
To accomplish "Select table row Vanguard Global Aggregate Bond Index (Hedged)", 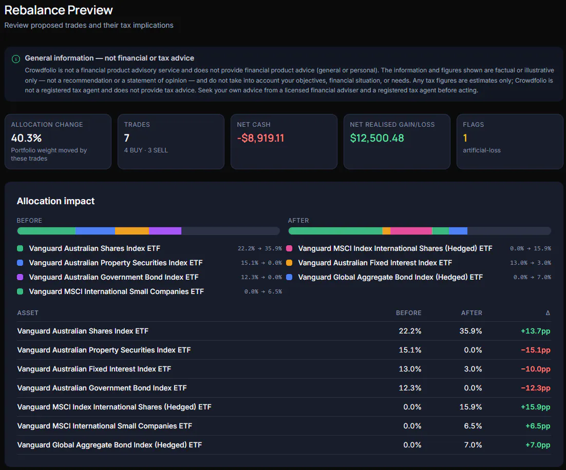I will click(284, 445).
